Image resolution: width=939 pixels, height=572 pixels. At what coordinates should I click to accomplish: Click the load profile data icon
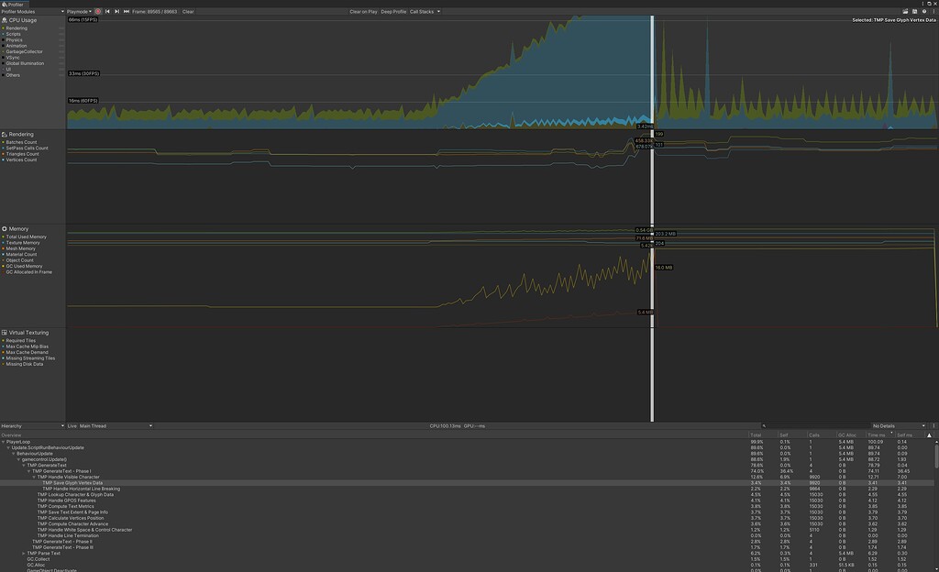click(905, 11)
